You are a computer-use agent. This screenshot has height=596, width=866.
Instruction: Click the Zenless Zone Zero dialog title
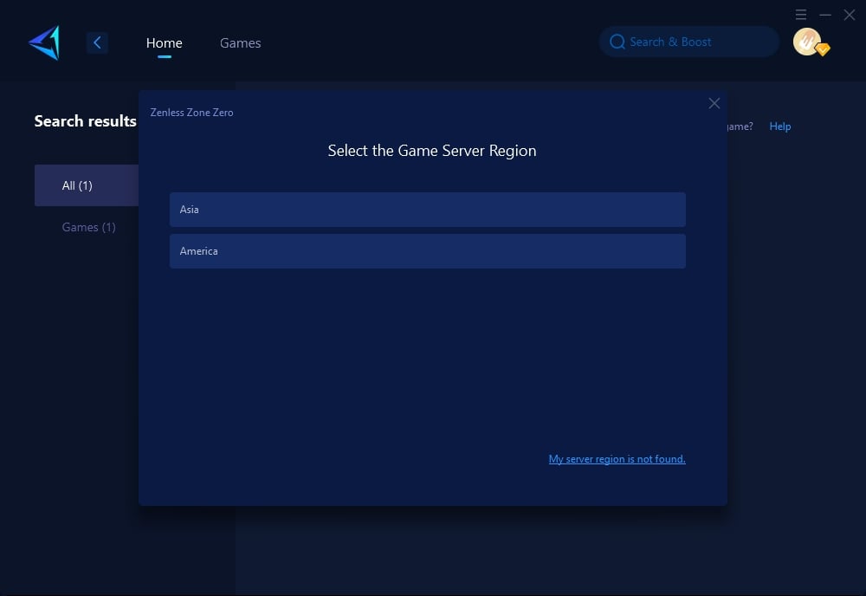pyautogui.click(x=191, y=113)
